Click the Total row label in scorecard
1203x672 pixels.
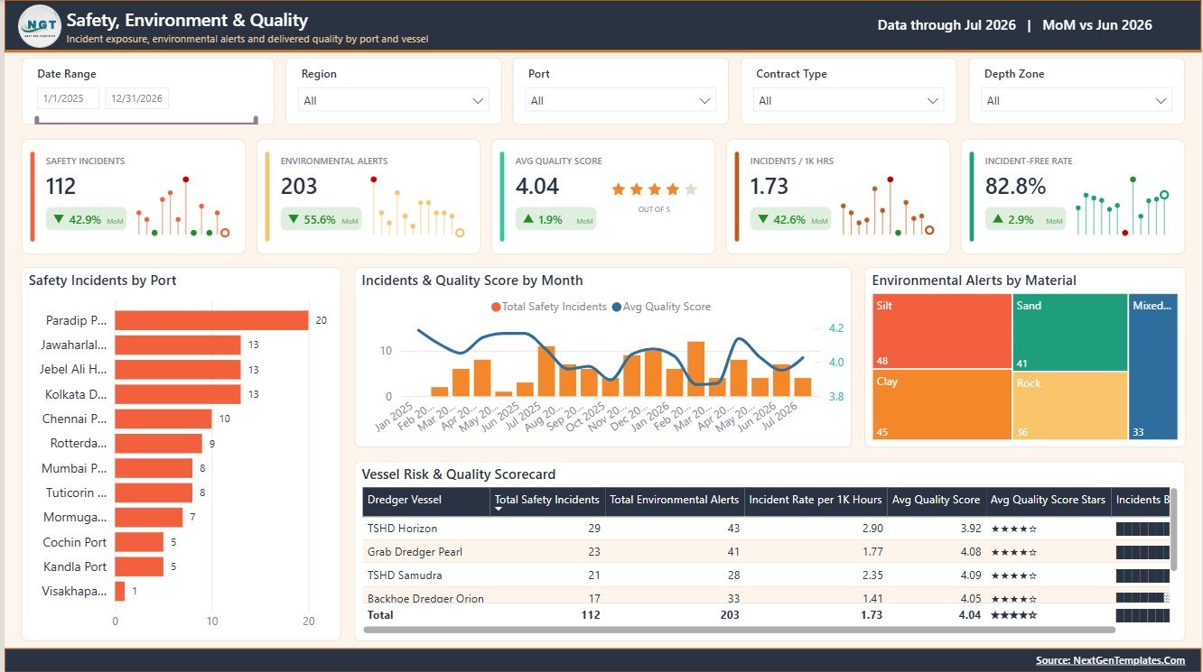[381, 615]
